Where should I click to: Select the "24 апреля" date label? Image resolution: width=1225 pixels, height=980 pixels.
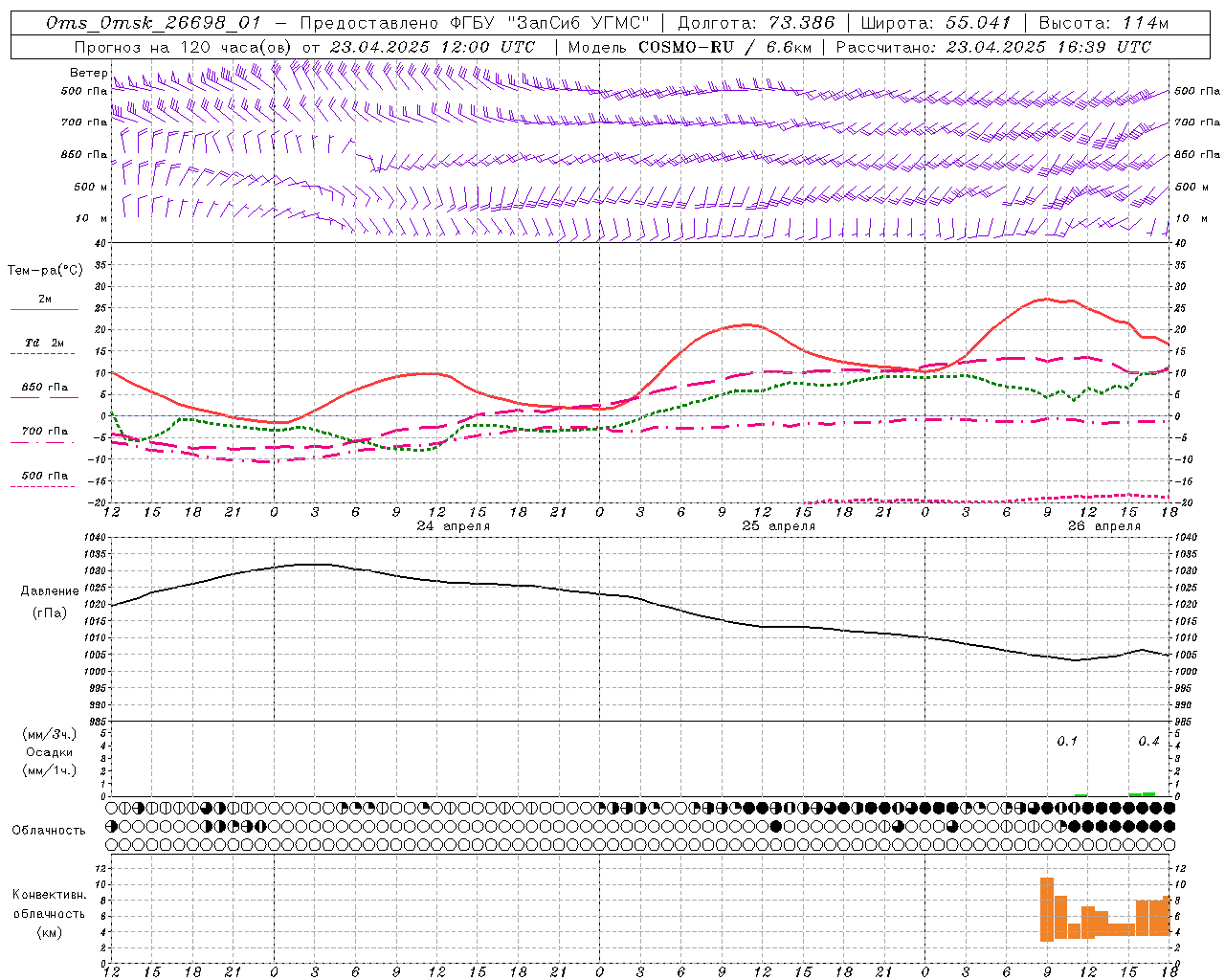coord(453,525)
